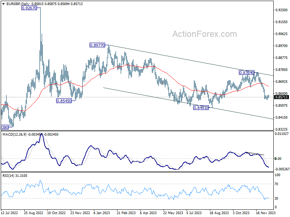Click the 0.89770 price label
The image size is (290, 217).
[97, 45]
